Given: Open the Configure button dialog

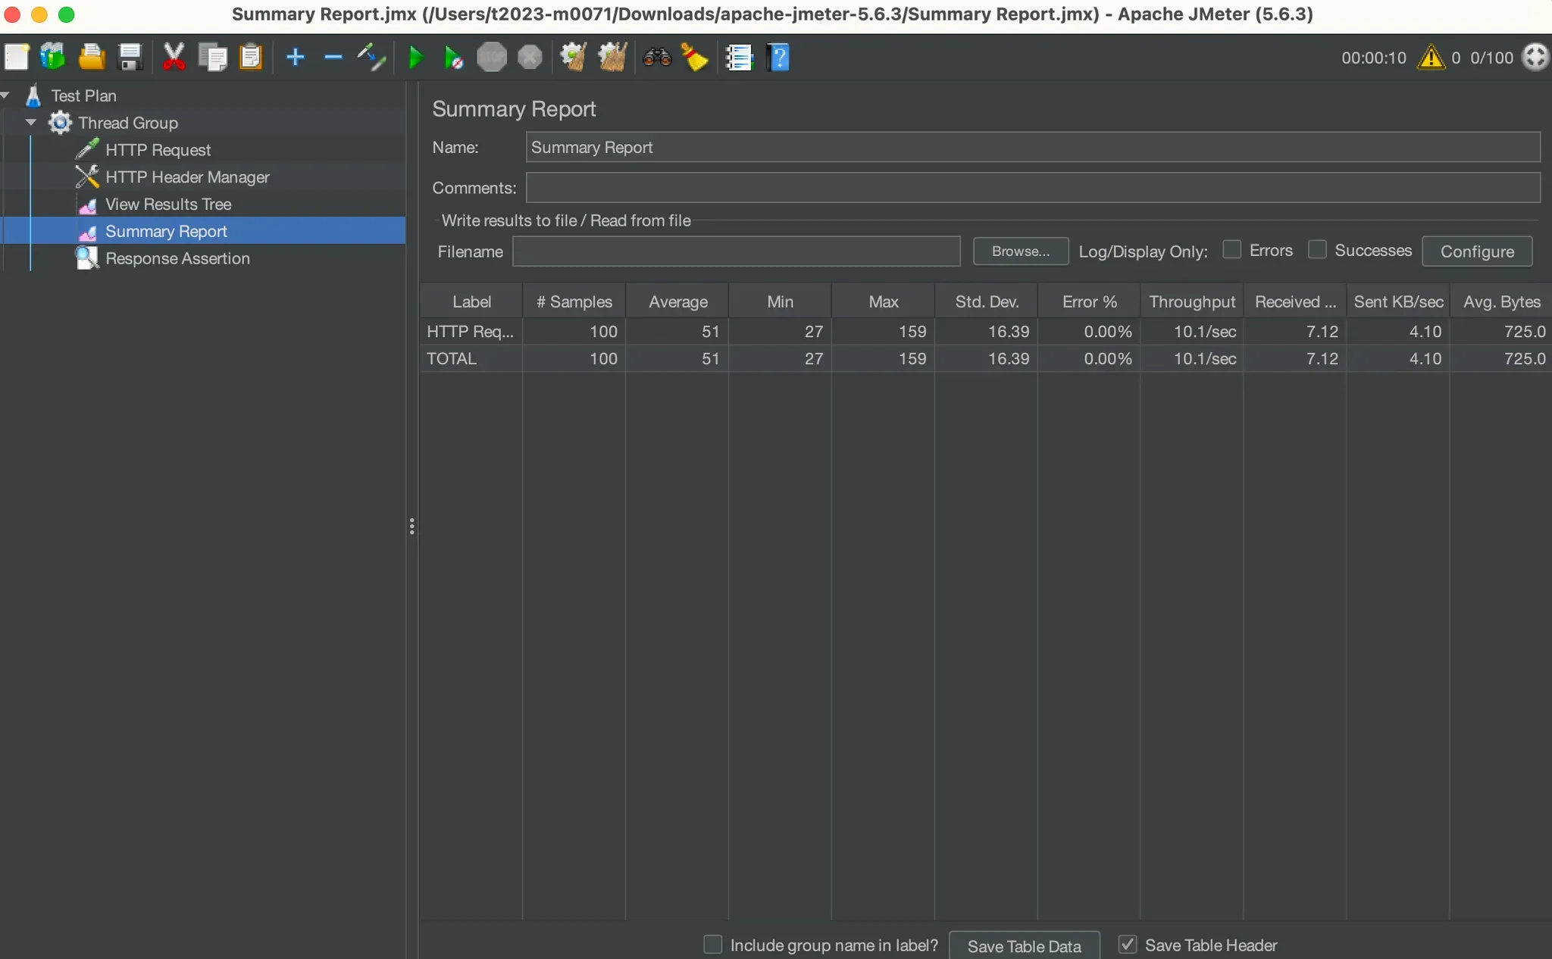Looking at the screenshot, I should tap(1477, 251).
